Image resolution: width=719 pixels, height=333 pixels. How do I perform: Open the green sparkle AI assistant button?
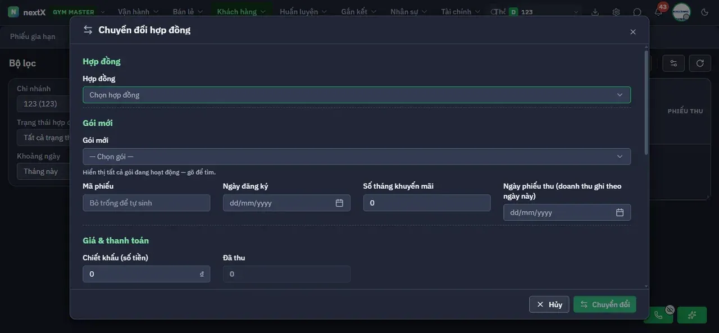coord(692,315)
